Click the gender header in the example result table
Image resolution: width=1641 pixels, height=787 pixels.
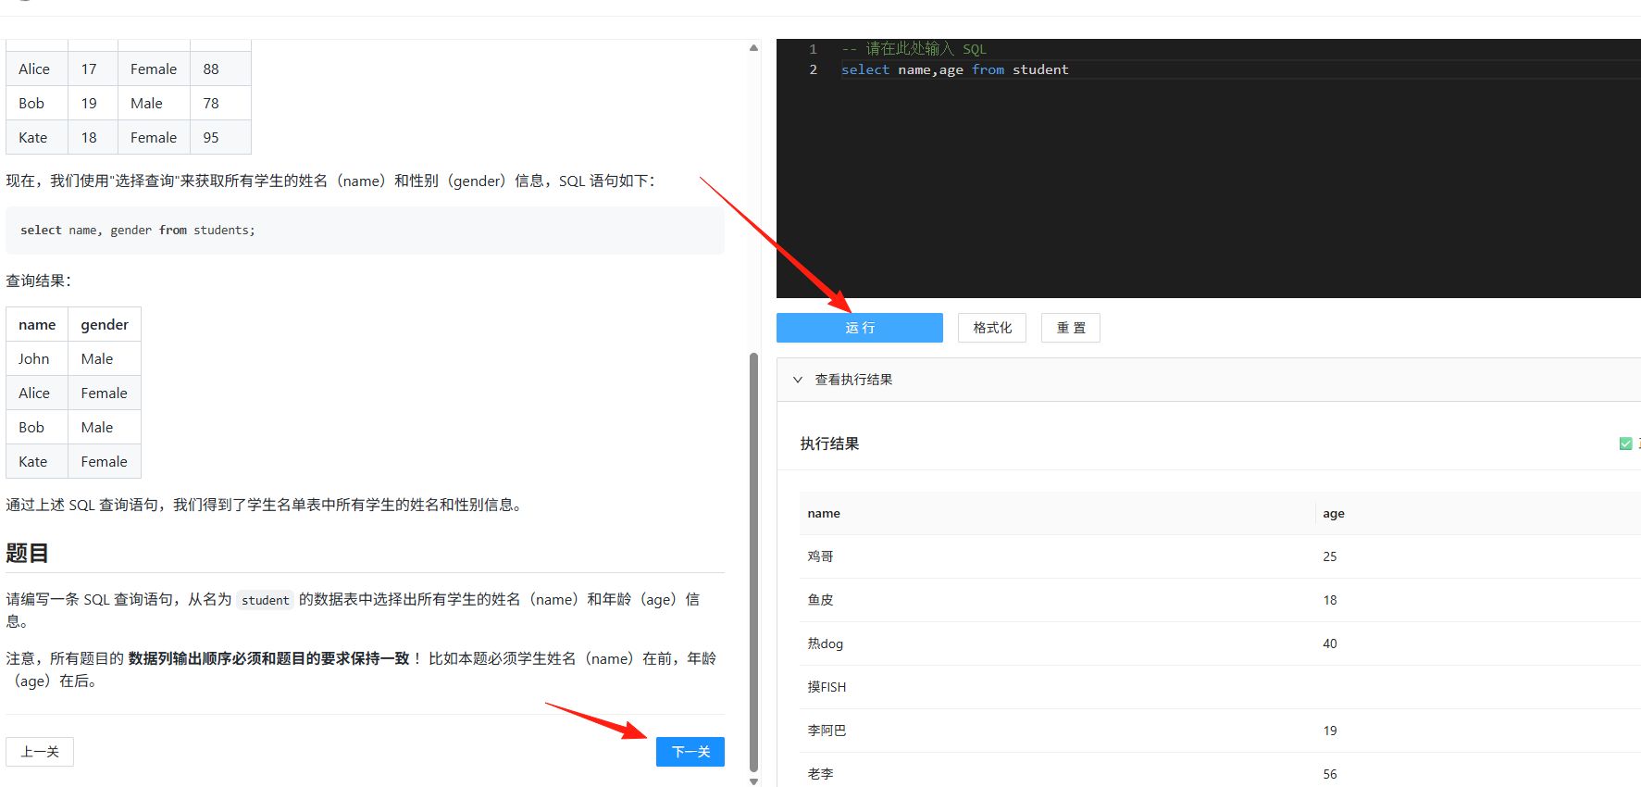click(105, 324)
